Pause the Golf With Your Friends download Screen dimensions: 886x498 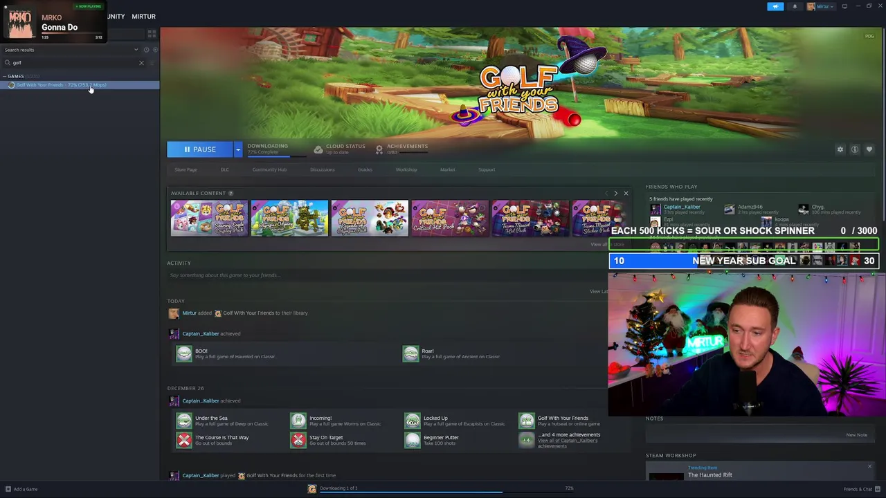(x=199, y=149)
